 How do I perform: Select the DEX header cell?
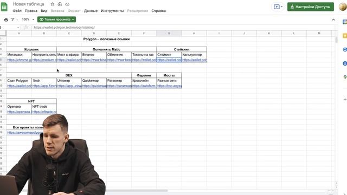tap(69, 75)
